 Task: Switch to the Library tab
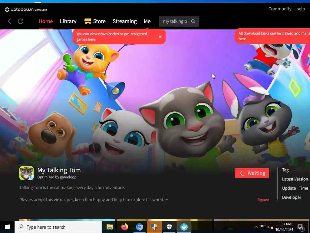68,21
